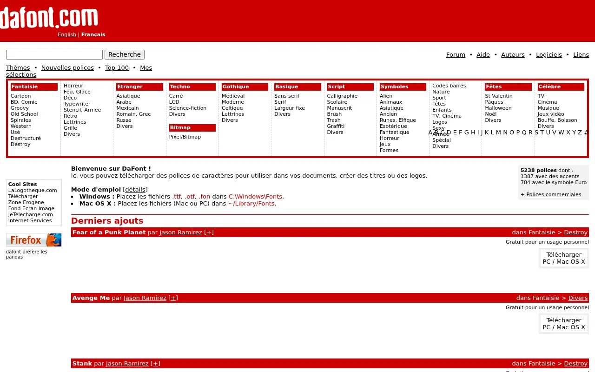Open the Thèmes menu link
Image resolution: width=595 pixels, height=372 pixels.
click(18, 68)
